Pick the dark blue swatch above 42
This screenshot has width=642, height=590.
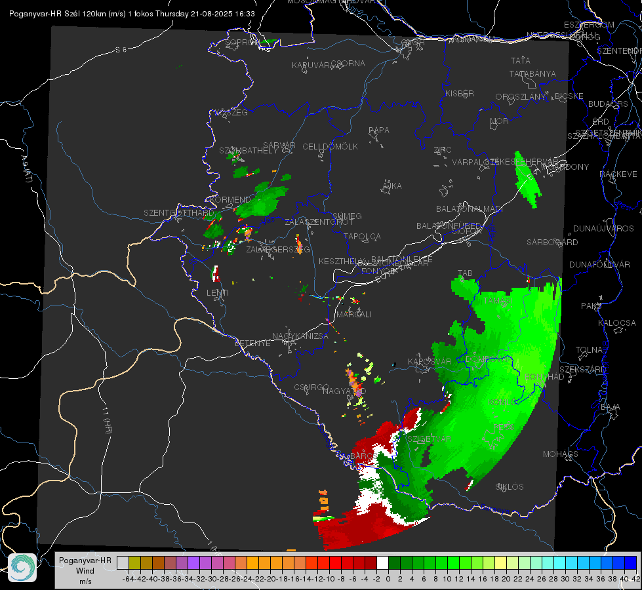pos(631,563)
